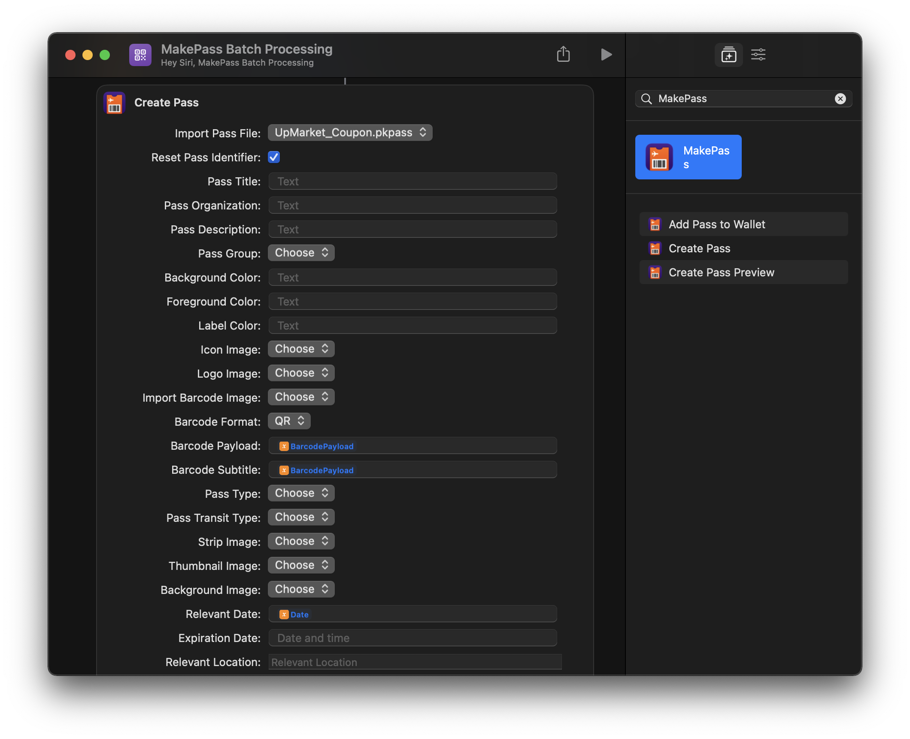Open the Action Library panel icon

click(728, 55)
